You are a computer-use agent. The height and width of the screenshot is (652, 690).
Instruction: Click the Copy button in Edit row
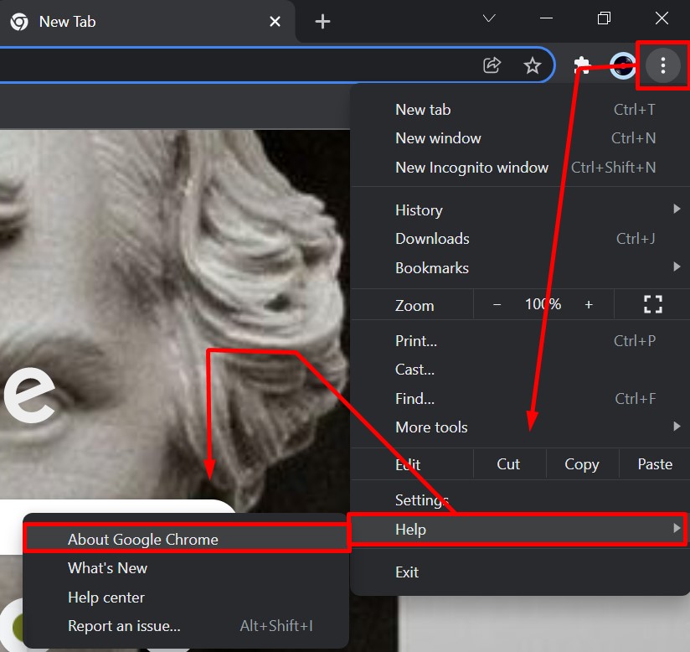581,464
